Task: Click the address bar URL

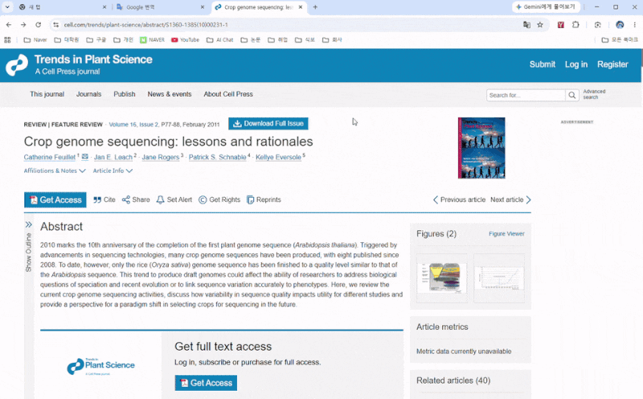Action: coord(146,25)
